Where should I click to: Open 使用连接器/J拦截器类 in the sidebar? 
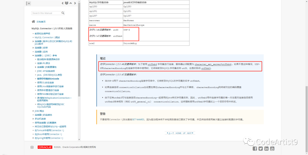(x=46, y=123)
